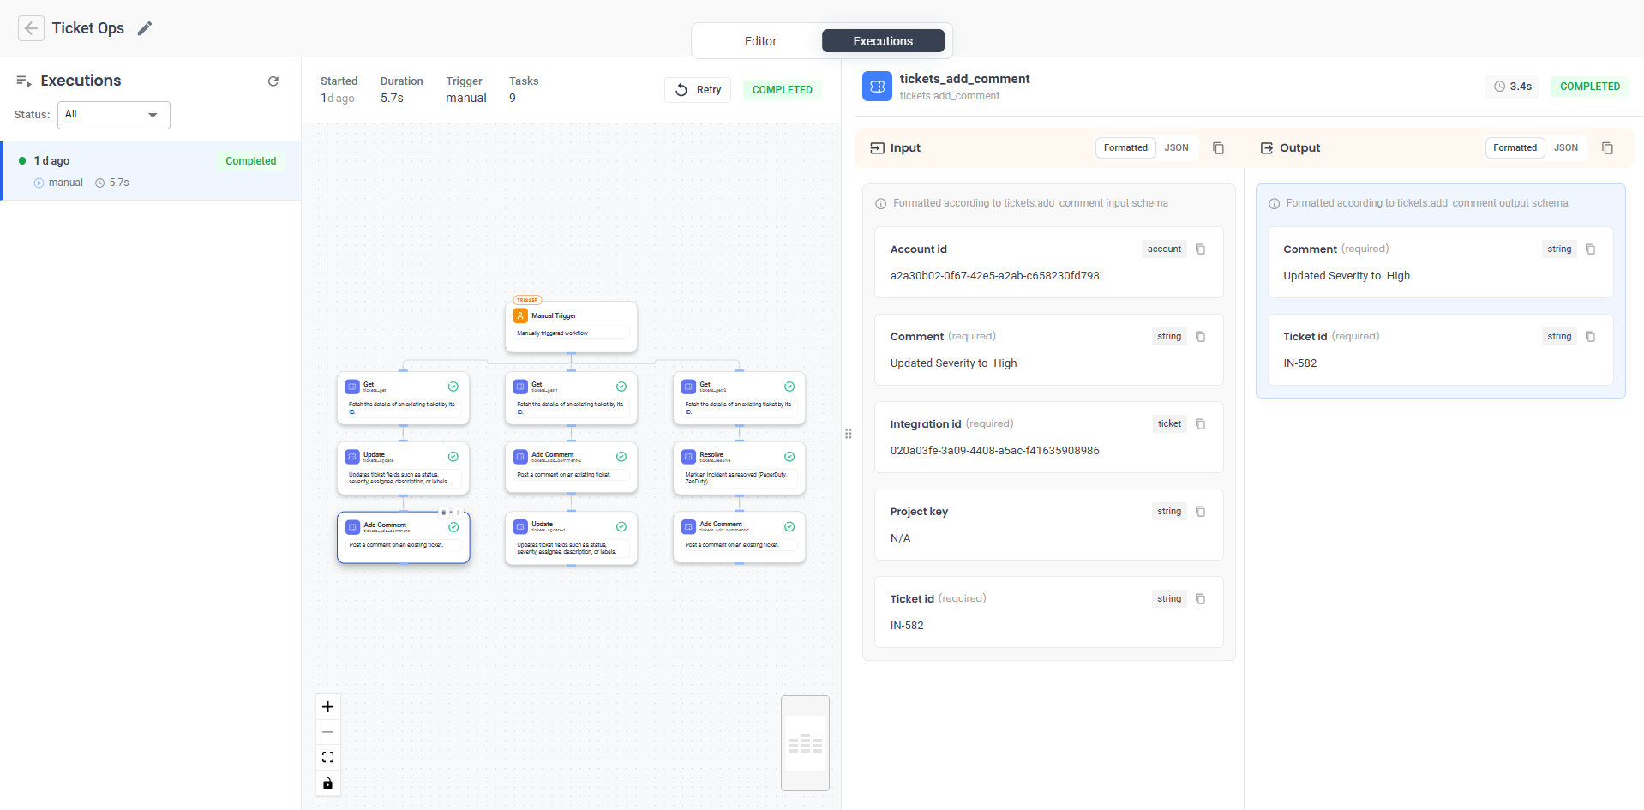This screenshot has width=1644, height=810.
Task: Select the Executions tab
Action: [882, 40]
